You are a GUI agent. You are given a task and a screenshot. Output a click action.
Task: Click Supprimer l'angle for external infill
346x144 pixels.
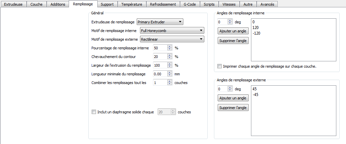point(233,108)
